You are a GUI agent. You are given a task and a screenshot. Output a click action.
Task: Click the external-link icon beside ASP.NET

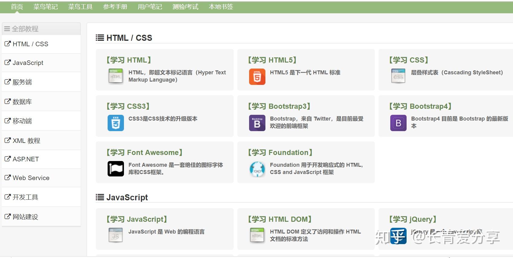8,159
